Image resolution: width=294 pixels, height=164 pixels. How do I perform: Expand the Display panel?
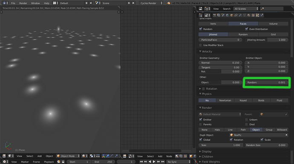click(200, 151)
